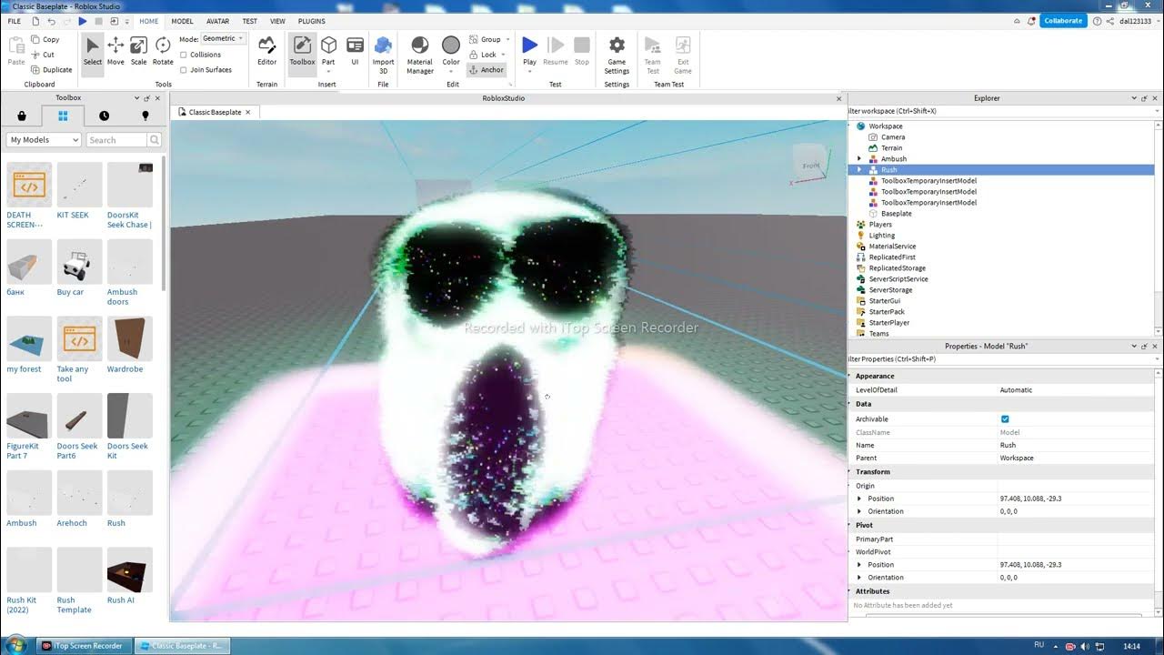The height and width of the screenshot is (655, 1164).
Task: Switch to the MODEL tab
Action: [182, 21]
